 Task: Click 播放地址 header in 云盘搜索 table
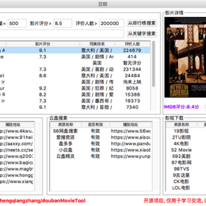[x=130, y=125]
